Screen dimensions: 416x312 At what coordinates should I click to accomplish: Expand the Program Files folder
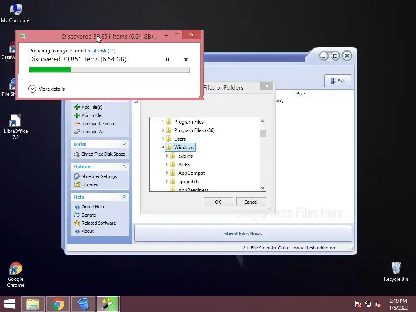pos(163,122)
